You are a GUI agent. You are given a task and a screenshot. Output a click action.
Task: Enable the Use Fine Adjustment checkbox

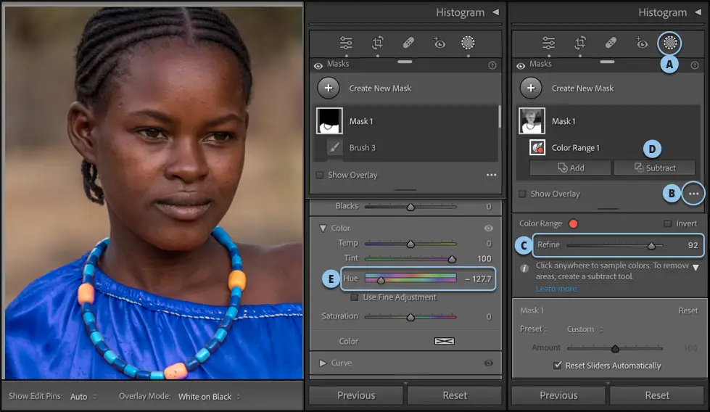tap(355, 297)
